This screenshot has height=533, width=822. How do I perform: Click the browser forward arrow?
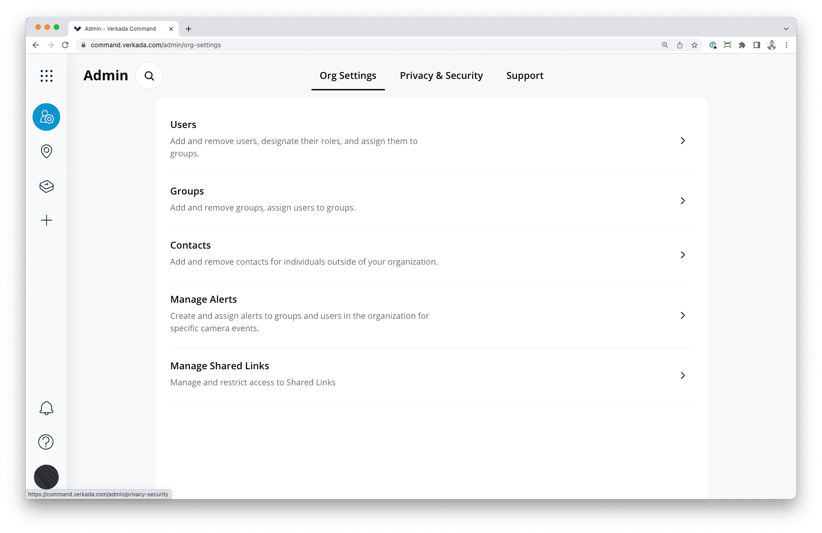point(50,45)
